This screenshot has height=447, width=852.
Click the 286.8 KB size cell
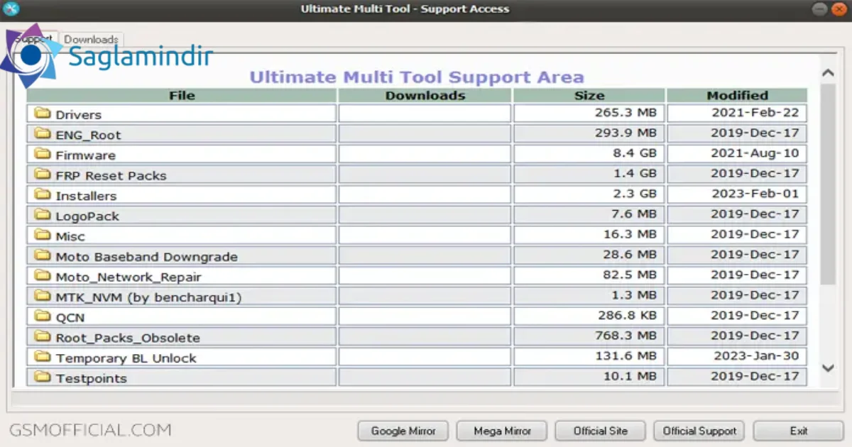coord(589,316)
